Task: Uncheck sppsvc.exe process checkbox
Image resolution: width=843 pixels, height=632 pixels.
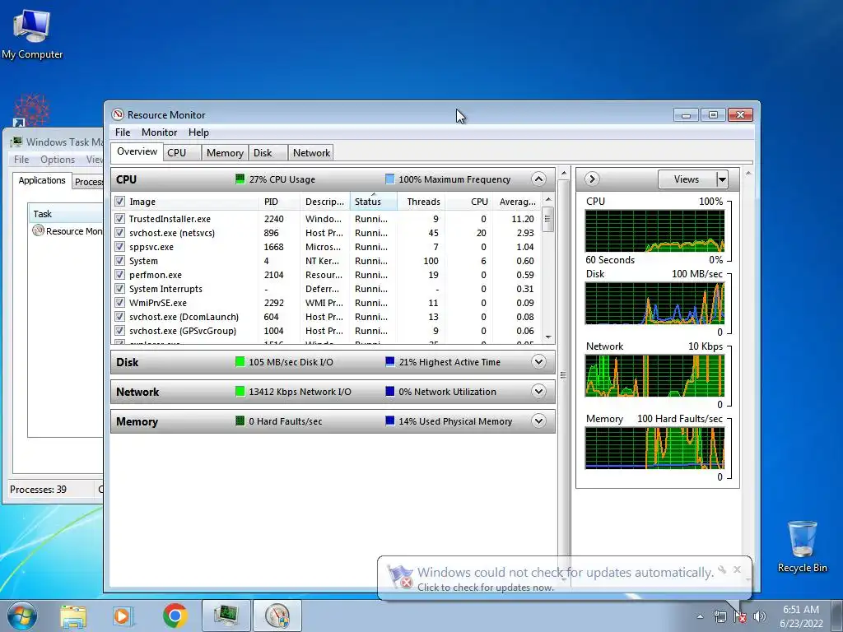Action: (x=120, y=247)
